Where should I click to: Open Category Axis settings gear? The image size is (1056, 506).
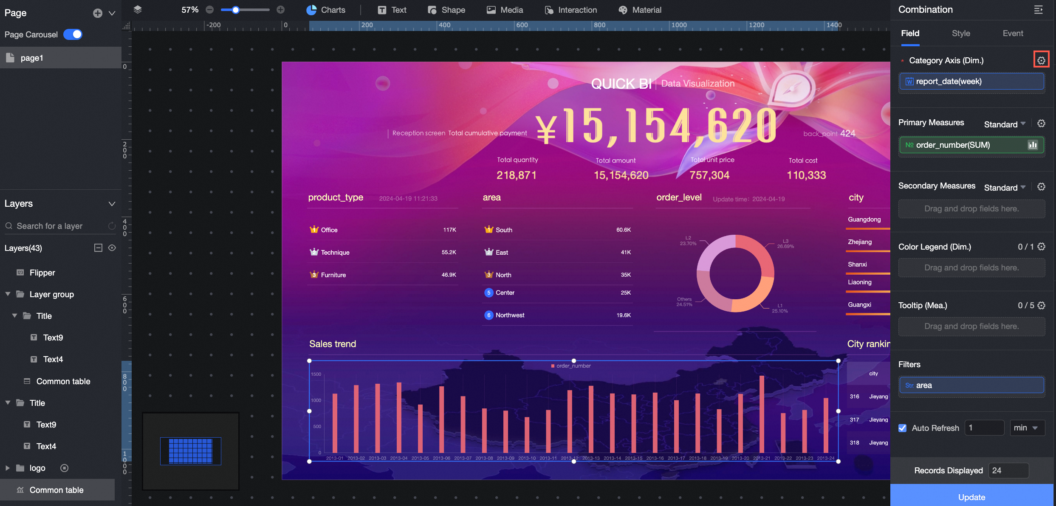[1041, 60]
